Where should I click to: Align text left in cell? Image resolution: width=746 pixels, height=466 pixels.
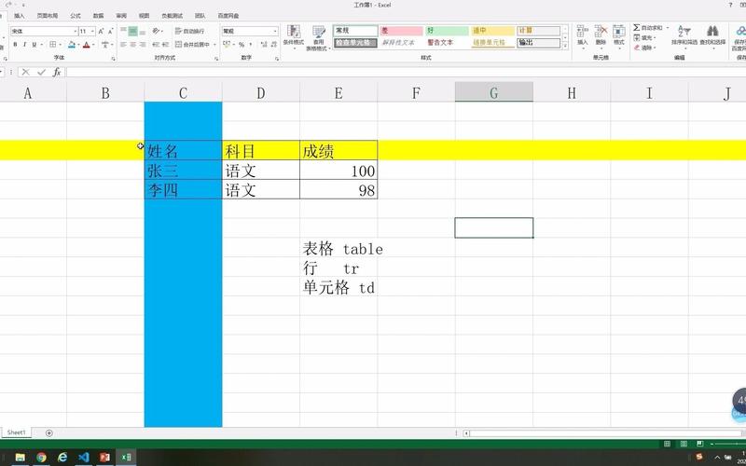pos(124,44)
